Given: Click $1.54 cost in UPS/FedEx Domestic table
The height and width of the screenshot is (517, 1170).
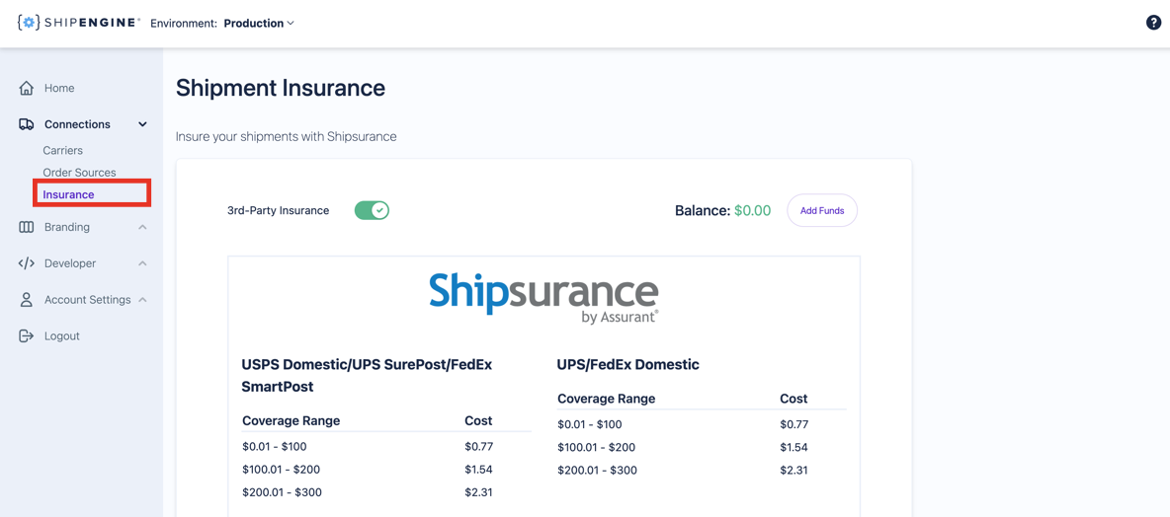Looking at the screenshot, I should coord(794,448).
